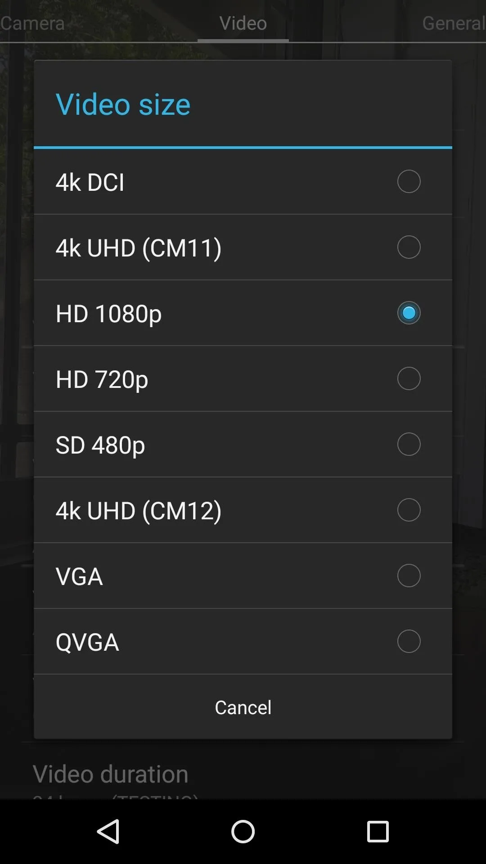Screen dimensions: 486x864
Task: Pick the 4k UHD (CM12) radio button
Action: point(409,510)
